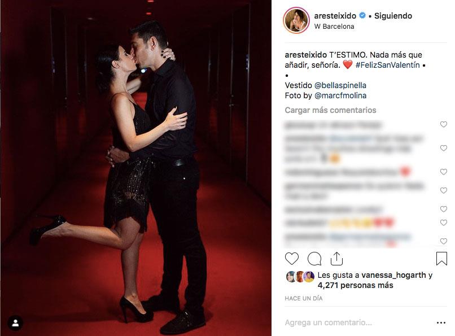Like the first blurred comment

443,124
